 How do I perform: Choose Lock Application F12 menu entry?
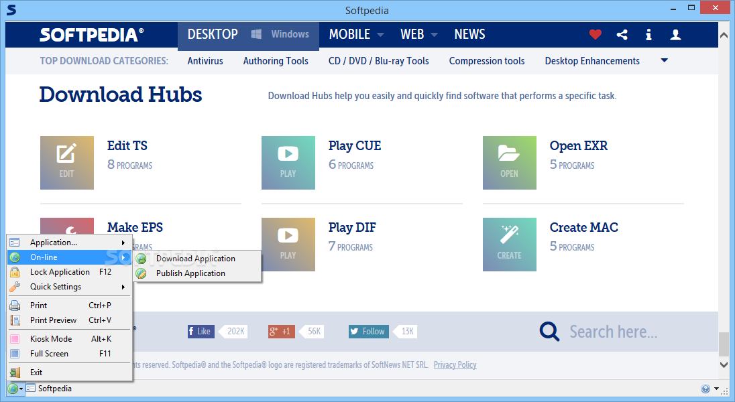coord(69,272)
